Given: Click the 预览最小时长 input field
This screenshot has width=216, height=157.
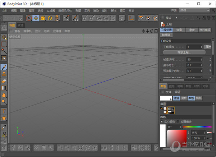Looking at the screenshot, I should coord(194,71).
